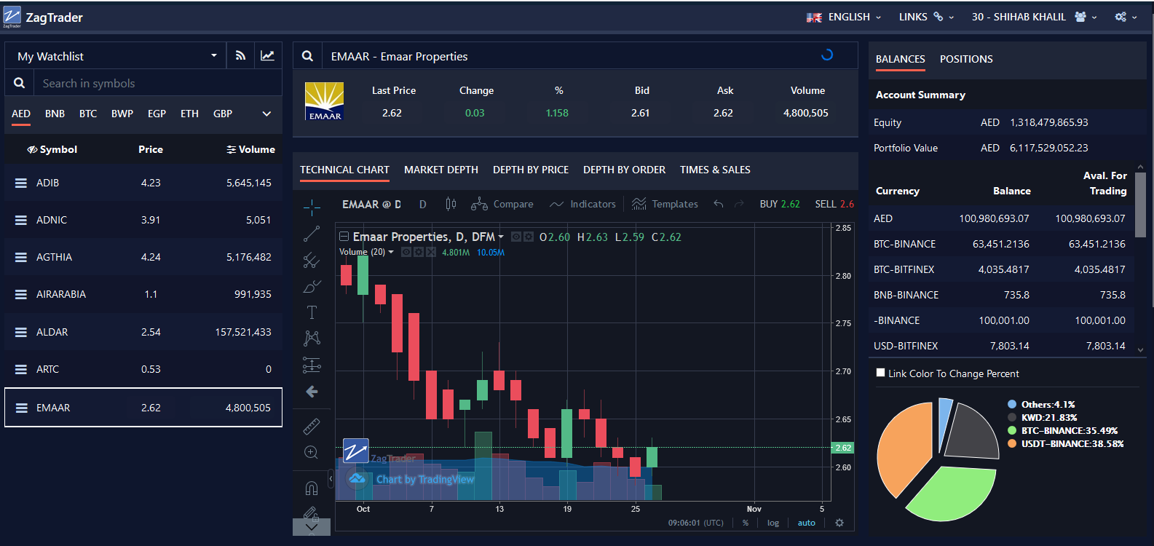Screen dimensions: 1154x546
Task: Select the ruler measure tool
Action: 312,426
